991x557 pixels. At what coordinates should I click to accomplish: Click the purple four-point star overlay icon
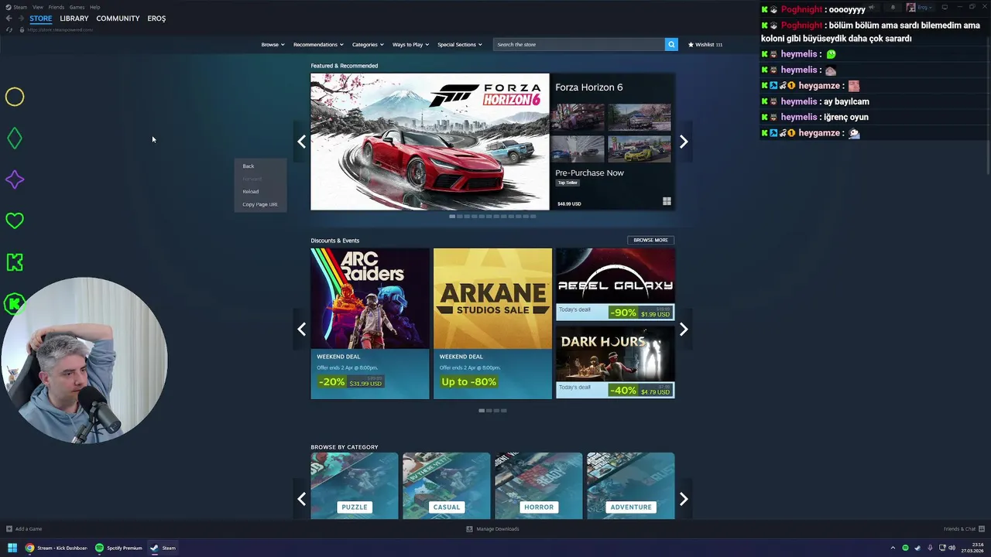tap(15, 179)
